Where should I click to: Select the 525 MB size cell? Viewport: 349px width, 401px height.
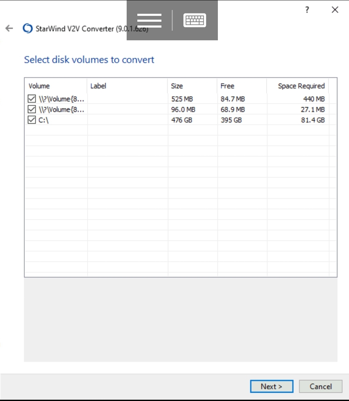tap(182, 99)
